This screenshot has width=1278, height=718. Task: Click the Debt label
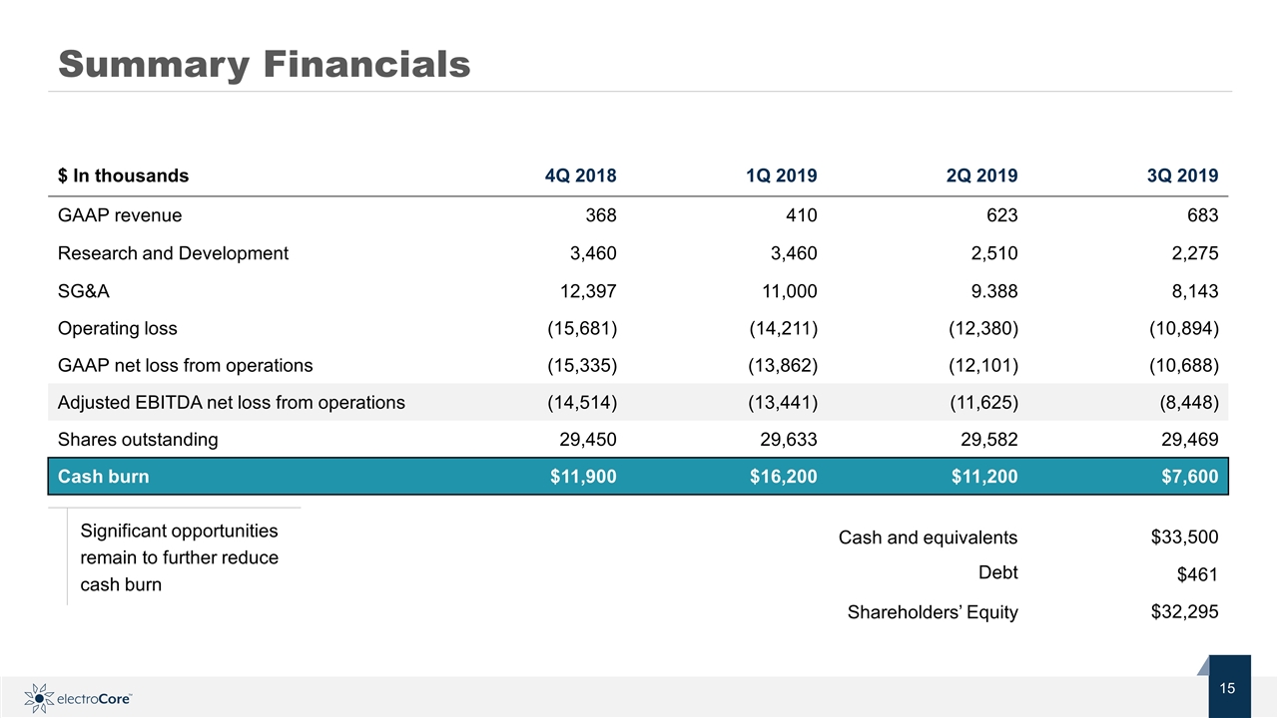pos(998,572)
